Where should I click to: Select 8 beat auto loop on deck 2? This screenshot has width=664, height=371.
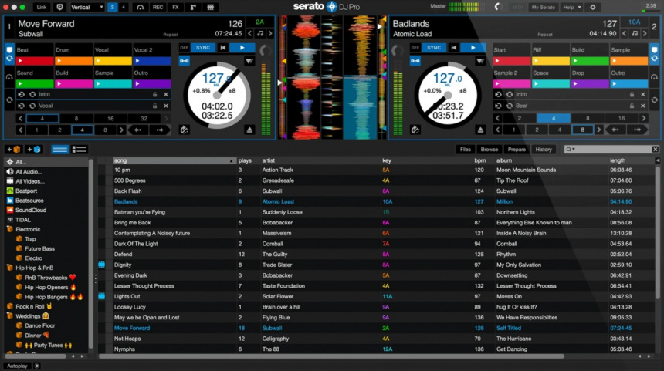pos(588,119)
